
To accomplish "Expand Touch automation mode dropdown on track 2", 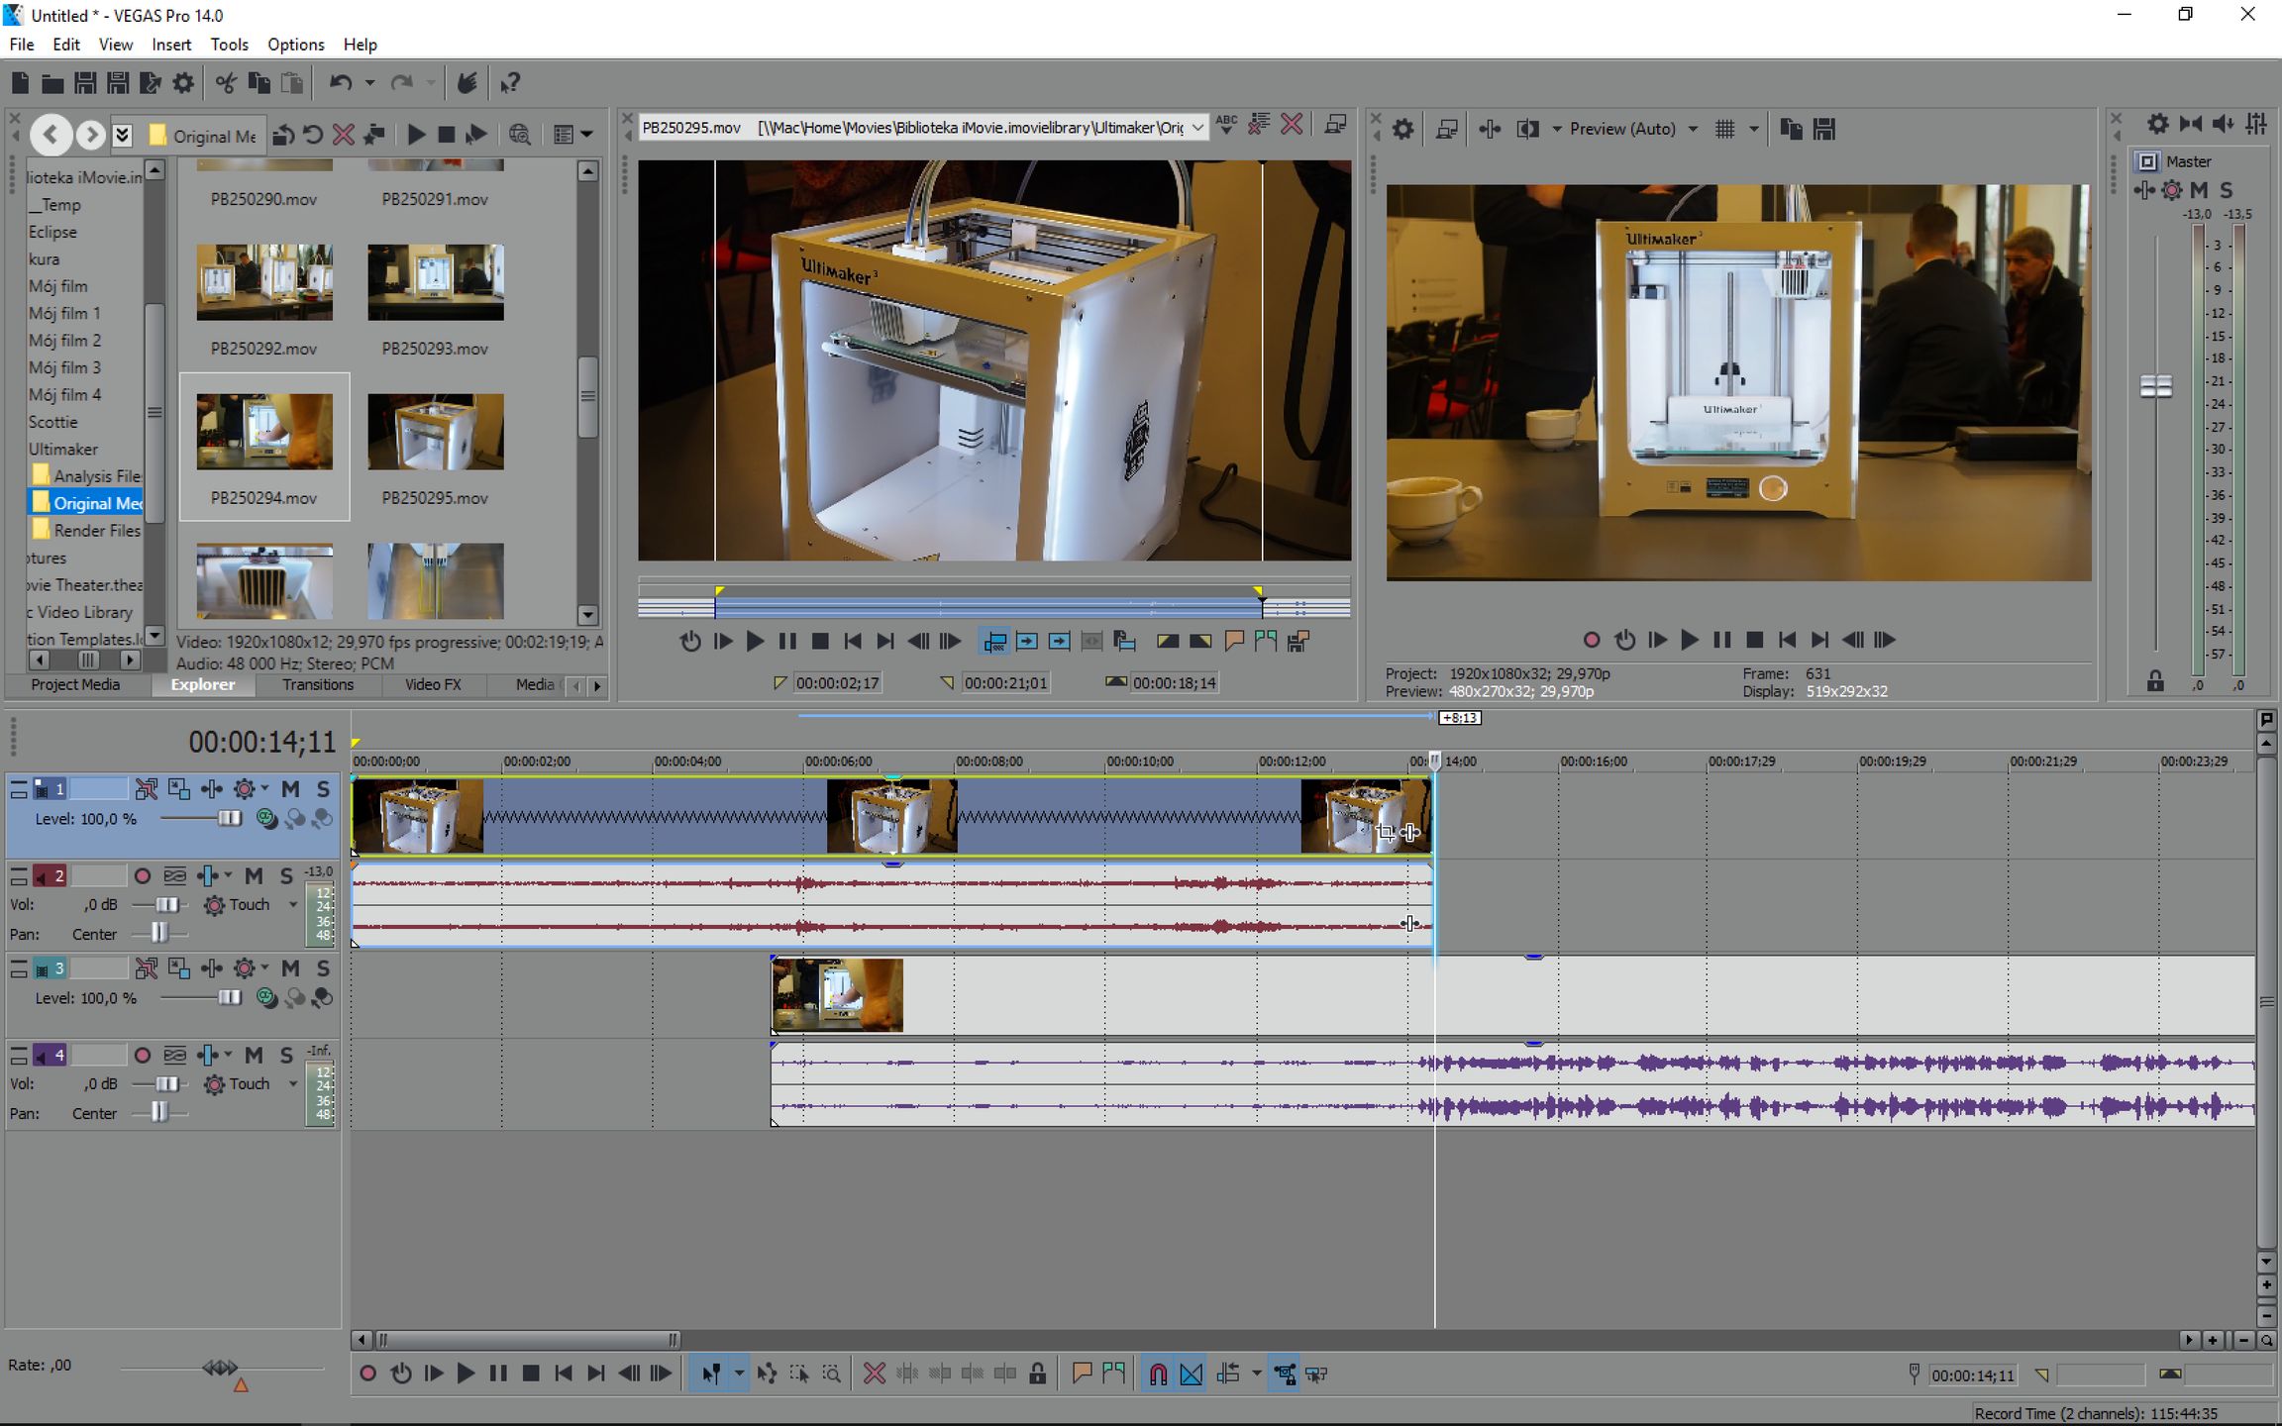I will tap(293, 904).
